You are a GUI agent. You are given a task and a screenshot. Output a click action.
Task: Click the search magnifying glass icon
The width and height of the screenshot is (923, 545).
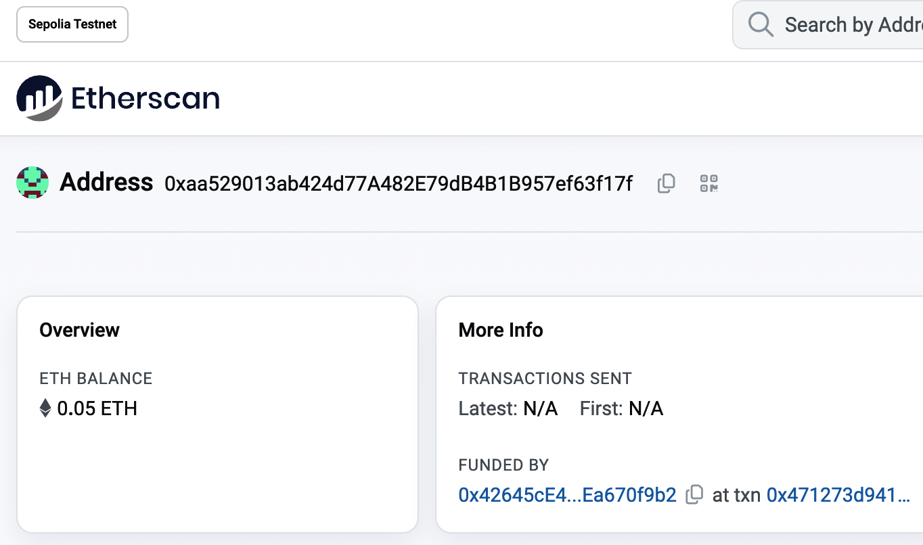(760, 24)
